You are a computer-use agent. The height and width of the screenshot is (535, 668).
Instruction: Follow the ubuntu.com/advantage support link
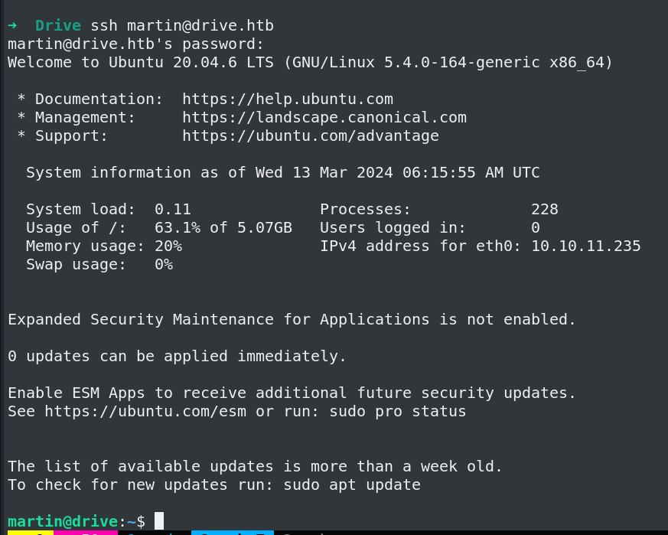tap(311, 136)
